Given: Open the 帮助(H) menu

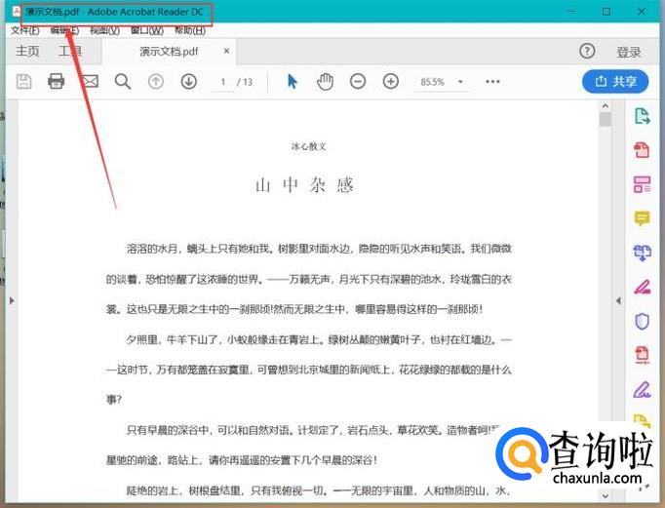Looking at the screenshot, I should 190,30.
